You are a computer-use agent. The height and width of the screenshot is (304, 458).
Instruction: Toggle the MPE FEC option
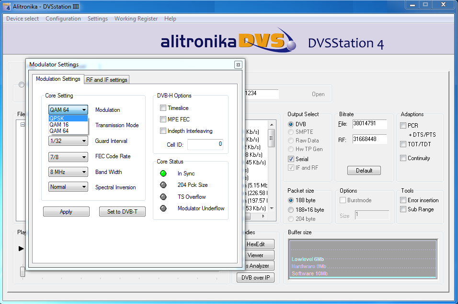pyautogui.click(x=163, y=119)
